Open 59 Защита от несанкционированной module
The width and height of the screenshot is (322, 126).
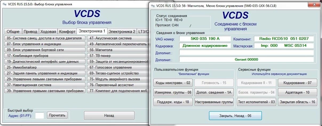click(118, 61)
